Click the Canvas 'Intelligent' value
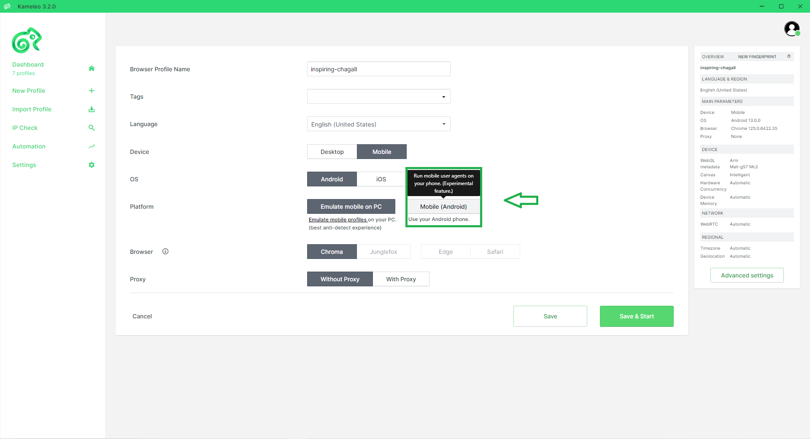810x439 pixels. tap(740, 175)
